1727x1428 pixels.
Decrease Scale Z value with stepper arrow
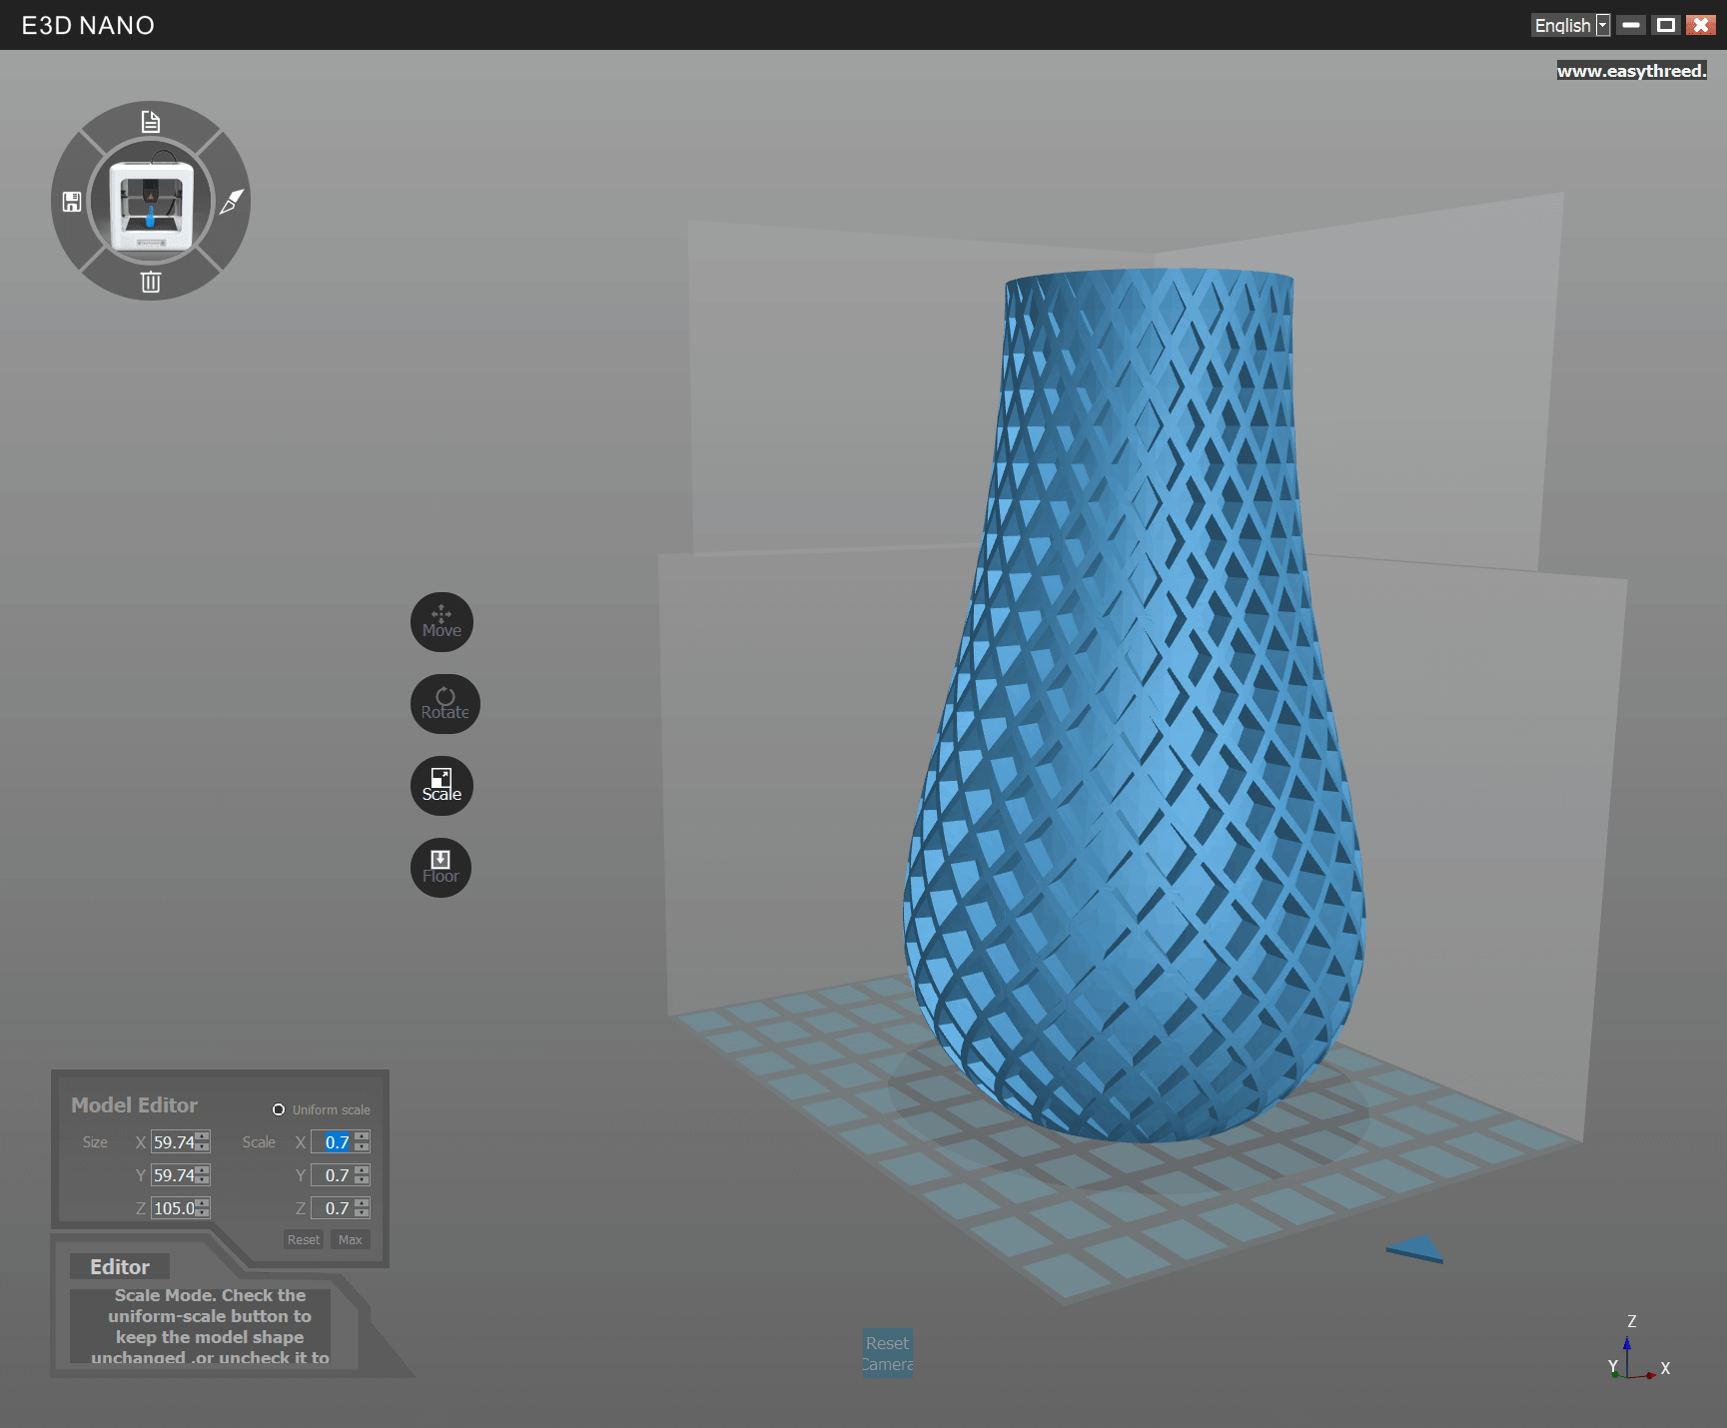coord(362,1213)
